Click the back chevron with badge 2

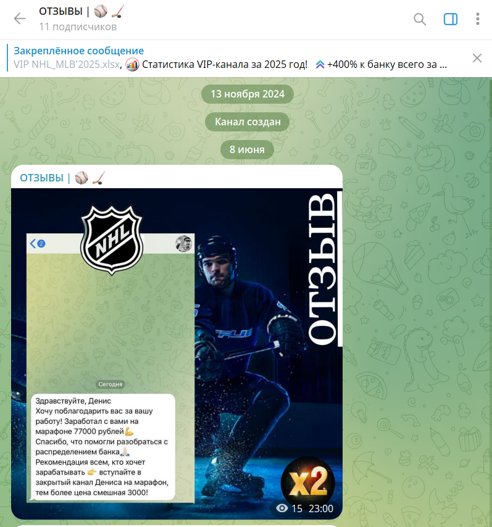tap(37, 244)
